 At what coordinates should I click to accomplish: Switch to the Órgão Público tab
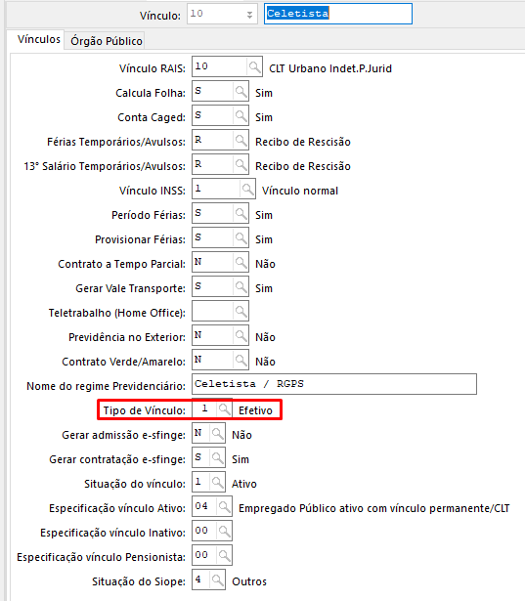(x=107, y=41)
